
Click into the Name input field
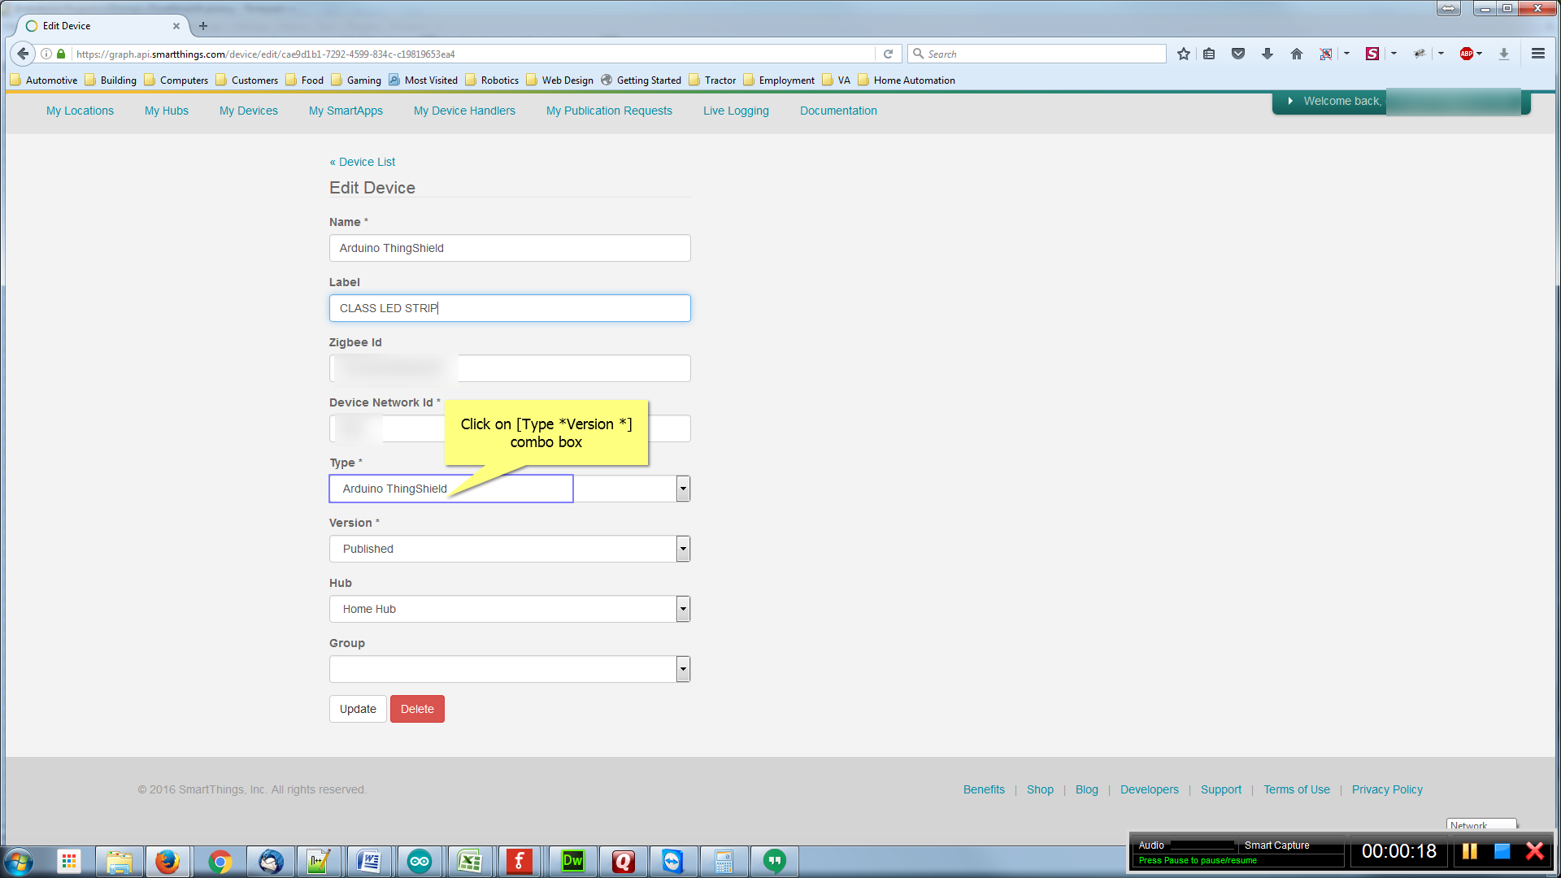(510, 248)
